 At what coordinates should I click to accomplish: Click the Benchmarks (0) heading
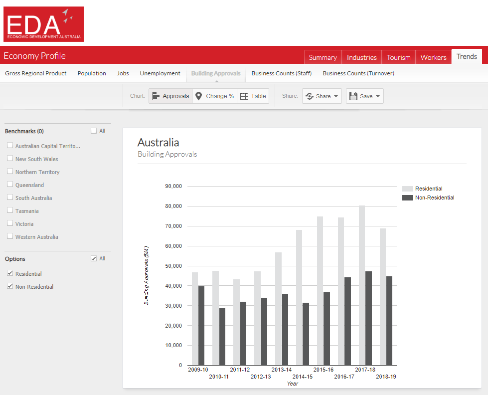pos(24,131)
